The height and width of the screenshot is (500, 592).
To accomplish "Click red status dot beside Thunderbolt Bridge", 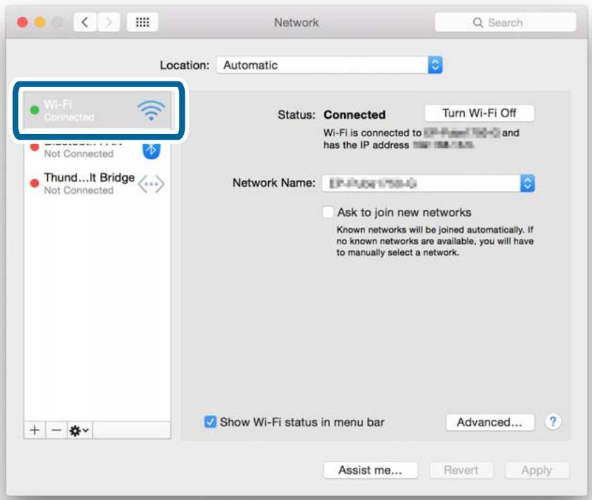I will (x=34, y=183).
